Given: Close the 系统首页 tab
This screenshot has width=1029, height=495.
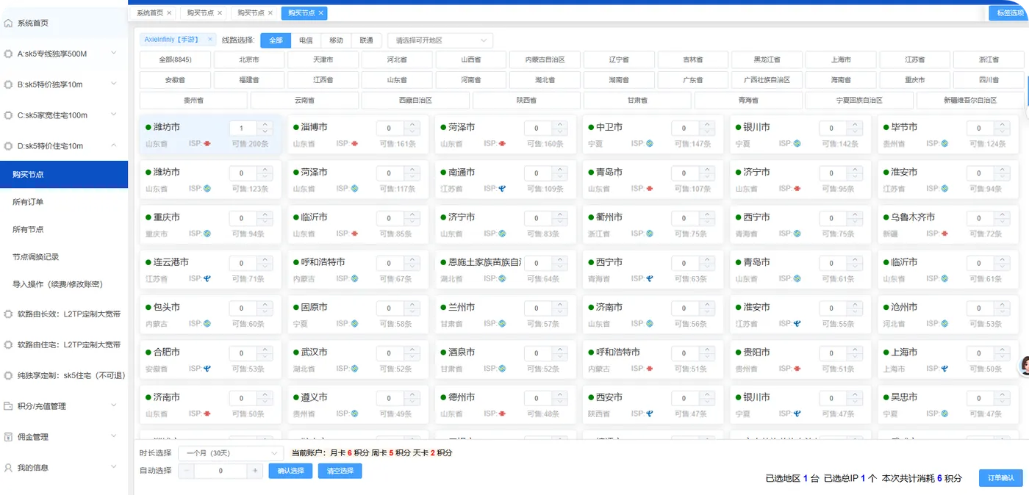Looking at the screenshot, I should pyautogui.click(x=169, y=13).
